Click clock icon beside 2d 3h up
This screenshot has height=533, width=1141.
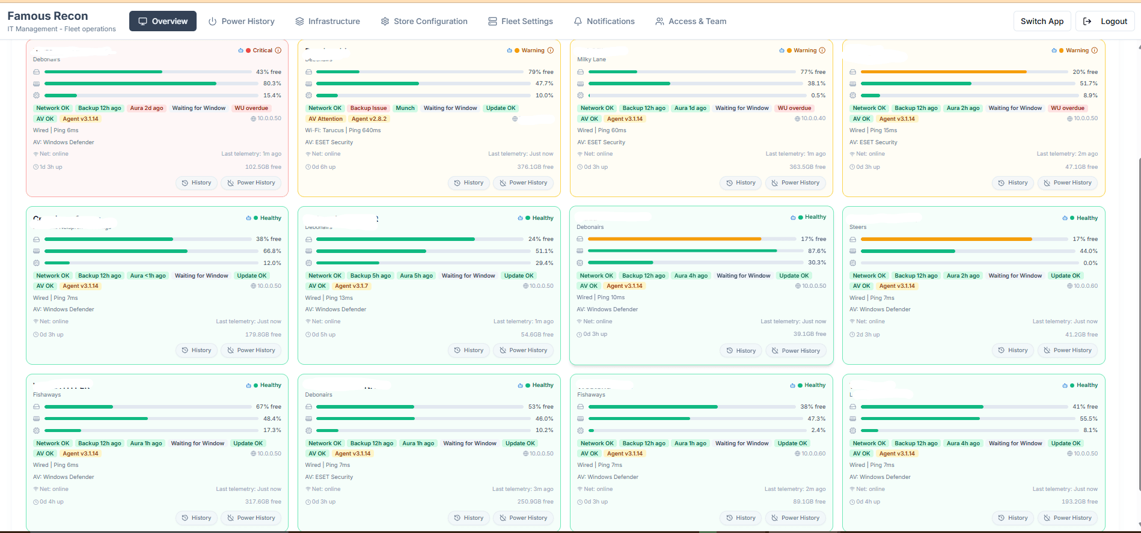pos(852,335)
